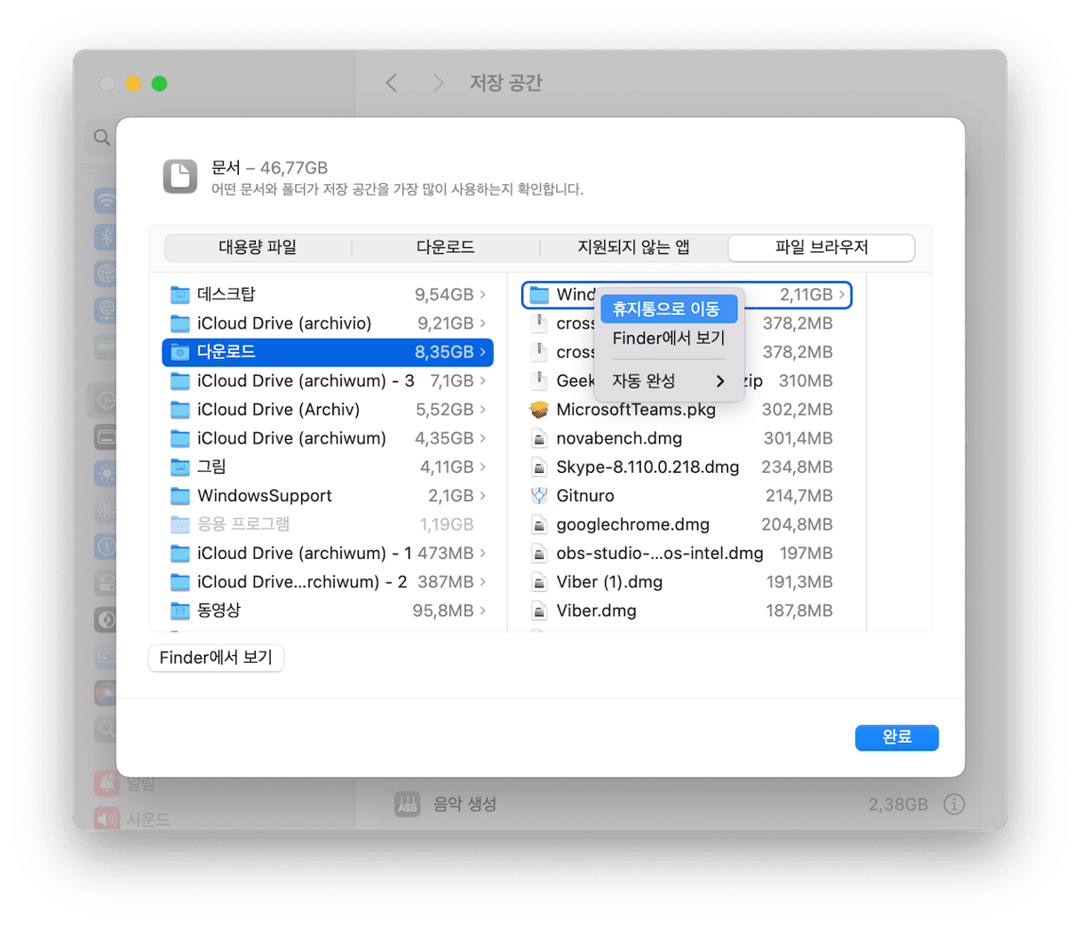Click the 그림 folder icon
Image resolution: width=1080 pixels, height=926 pixels.
(x=180, y=467)
